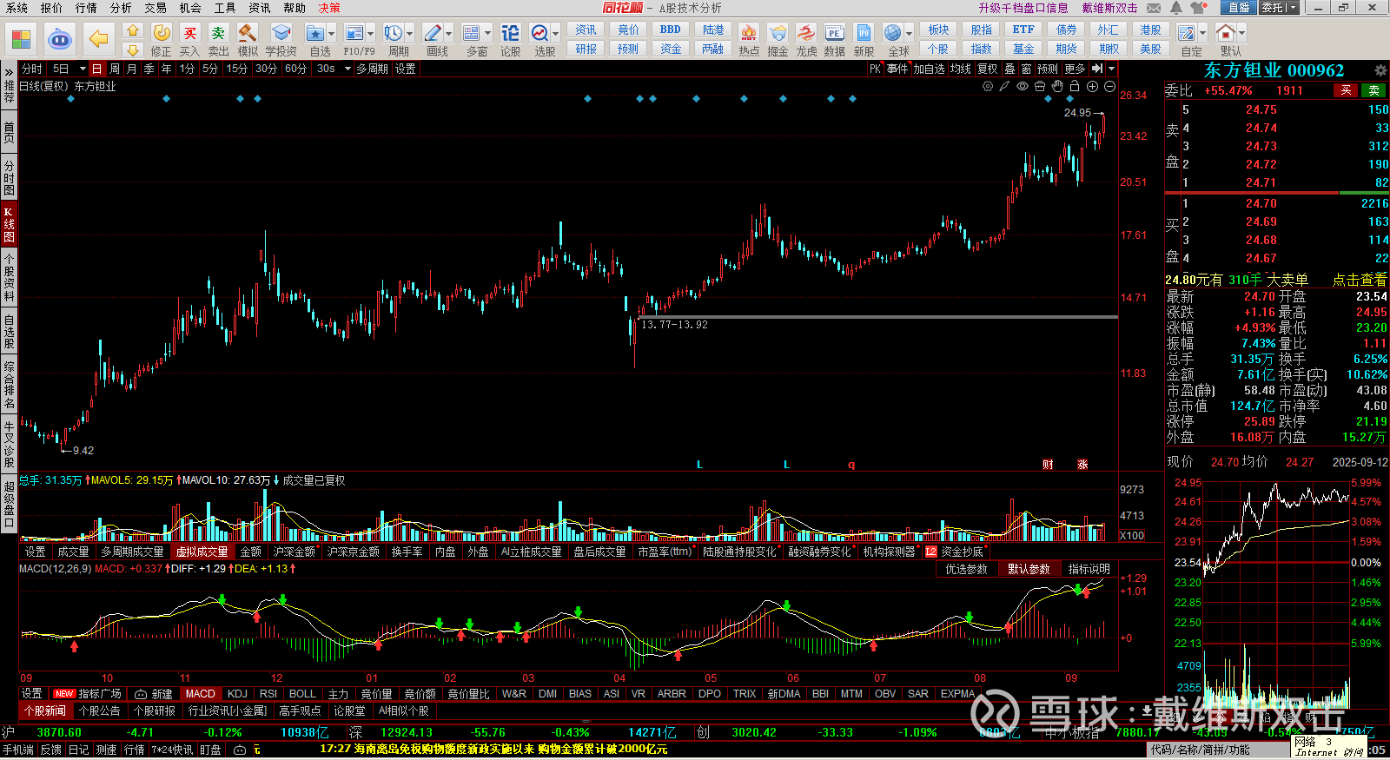Click the 卖出 sell icon in the toolbar
1390x760 pixels.
218,34
